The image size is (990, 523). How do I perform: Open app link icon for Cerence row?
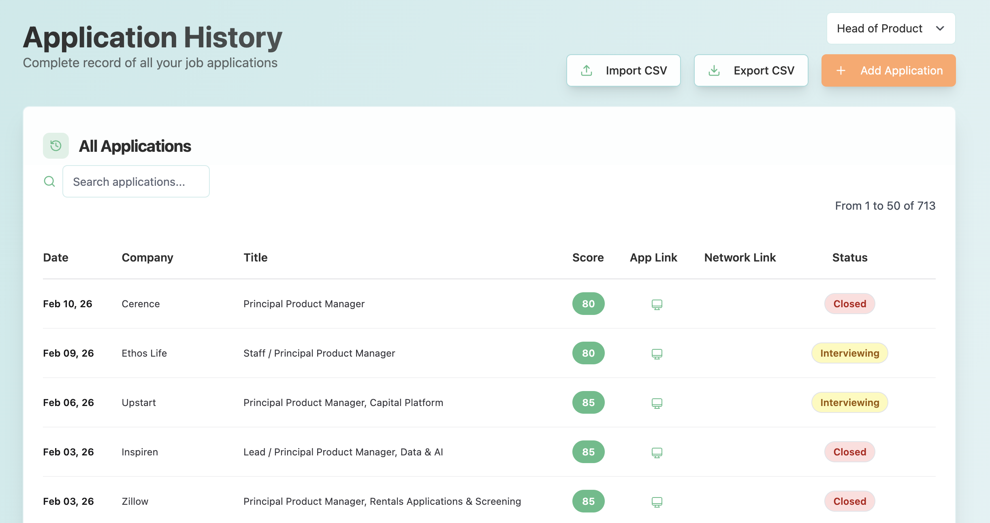click(x=657, y=304)
